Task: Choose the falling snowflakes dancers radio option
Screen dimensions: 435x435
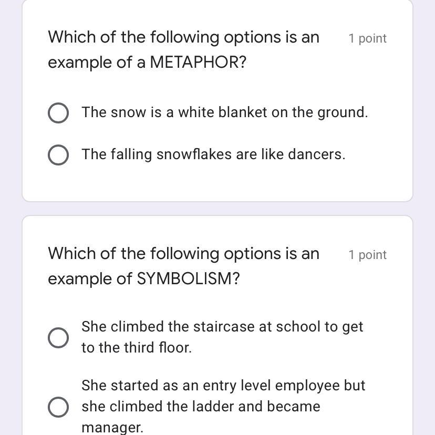Action: point(58,155)
